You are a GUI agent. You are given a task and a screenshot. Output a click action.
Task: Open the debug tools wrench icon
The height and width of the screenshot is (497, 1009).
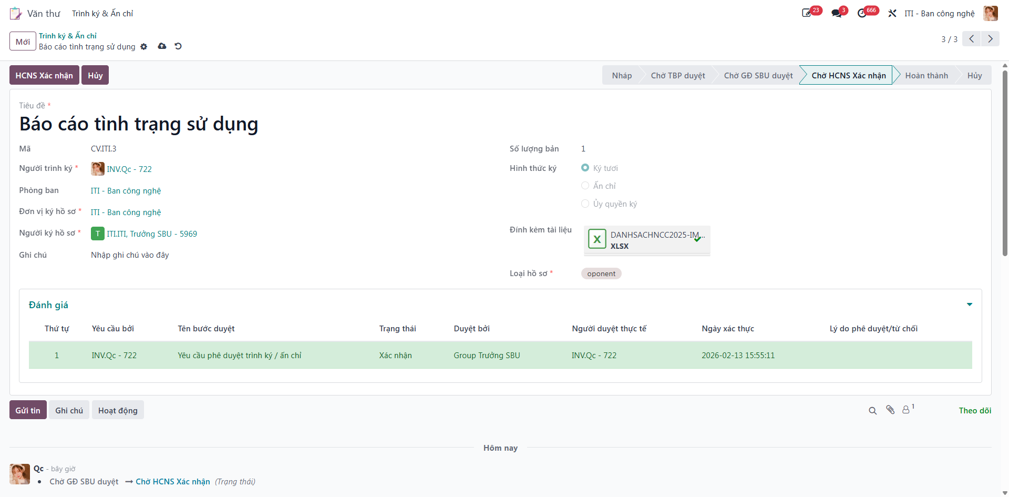point(892,13)
